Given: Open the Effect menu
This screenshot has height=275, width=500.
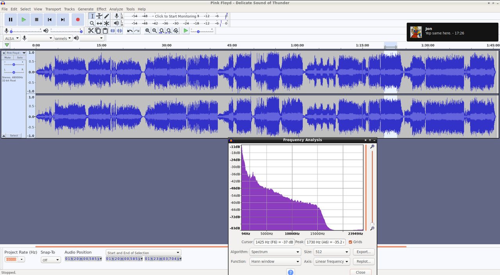Looking at the screenshot, I should tap(102, 9).
